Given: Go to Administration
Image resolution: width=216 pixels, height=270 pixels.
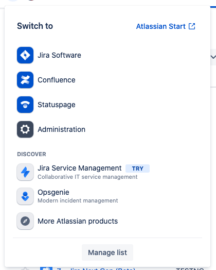Looking at the screenshot, I should click(x=61, y=129).
